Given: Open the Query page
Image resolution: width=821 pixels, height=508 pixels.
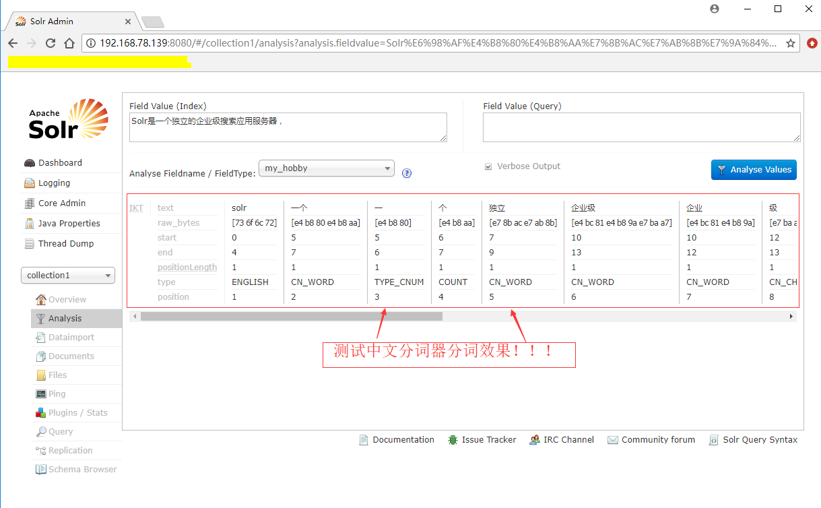Looking at the screenshot, I should pyautogui.click(x=61, y=431).
